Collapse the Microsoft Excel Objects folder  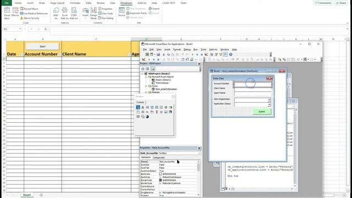146,77
